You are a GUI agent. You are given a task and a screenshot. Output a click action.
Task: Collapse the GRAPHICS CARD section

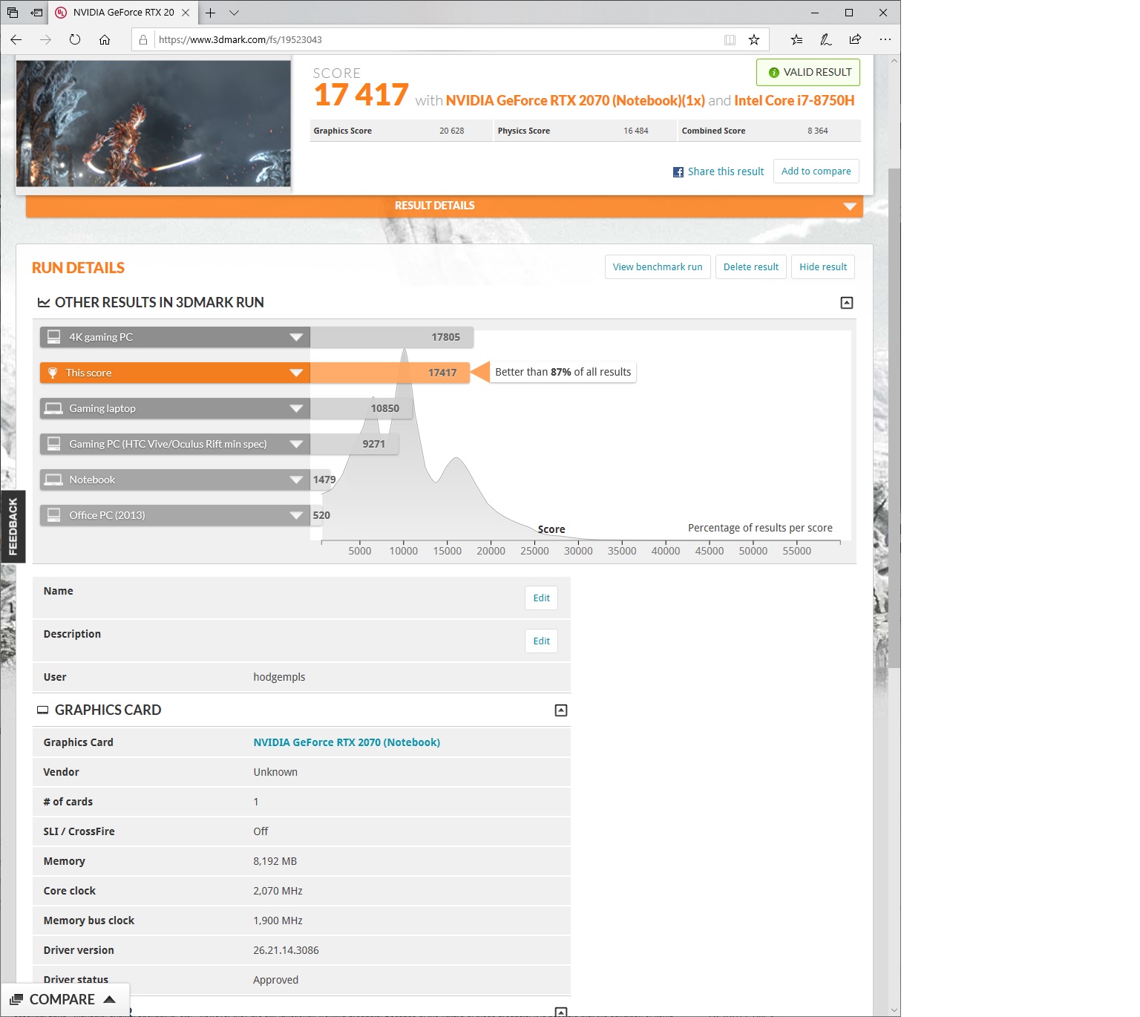click(x=561, y=710)
